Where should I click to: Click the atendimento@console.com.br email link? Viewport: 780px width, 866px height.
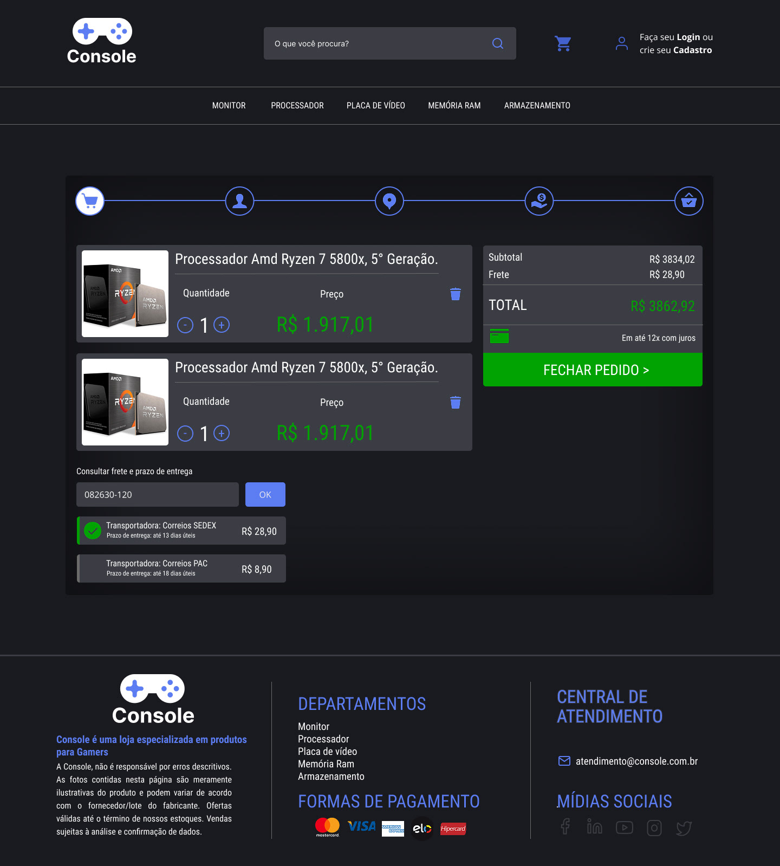pyautogui.click(x=636, y=761)
